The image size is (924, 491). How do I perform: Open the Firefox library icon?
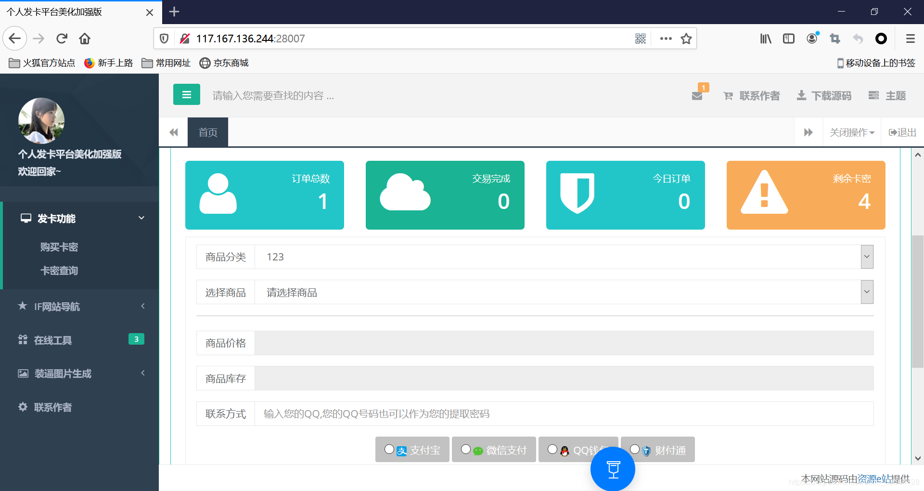click(766, 39)
